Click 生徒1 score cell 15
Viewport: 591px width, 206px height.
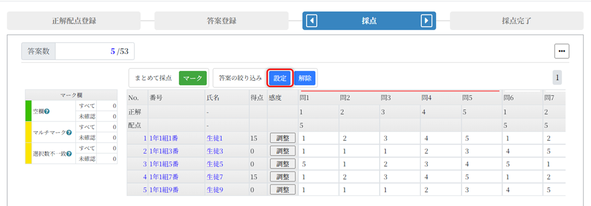click(x=258, y=138)
